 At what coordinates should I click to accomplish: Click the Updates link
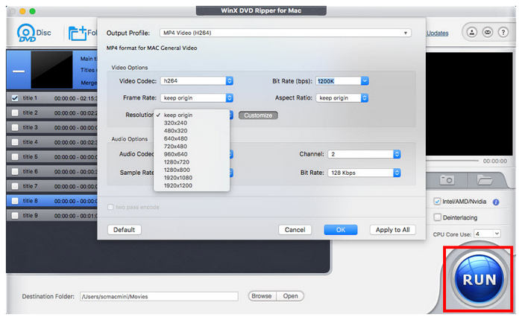coord(438,33)
